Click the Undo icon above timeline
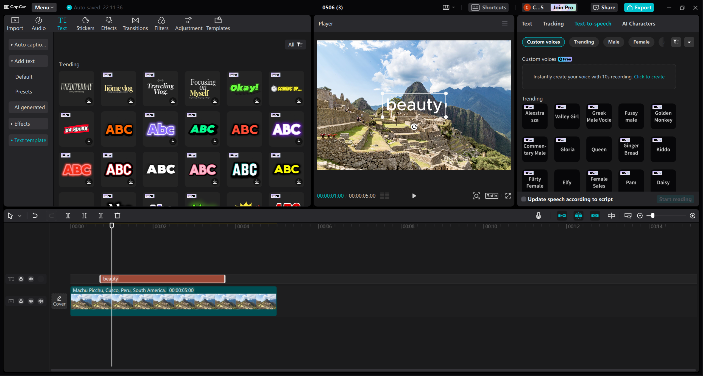Viewport: 703px width, 376px height. click(35, 215)
